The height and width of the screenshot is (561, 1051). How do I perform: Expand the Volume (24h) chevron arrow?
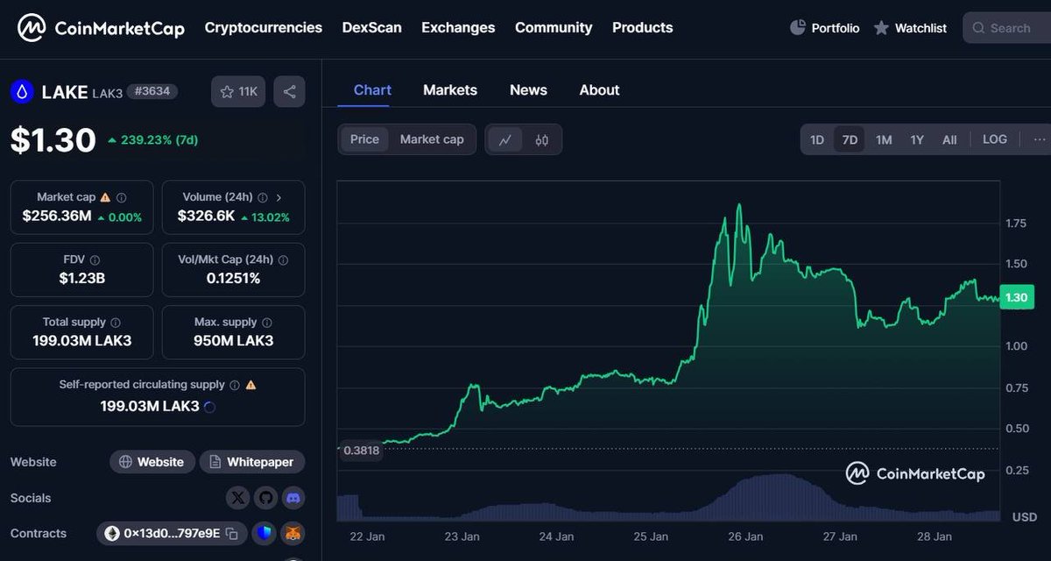[279, 198]
